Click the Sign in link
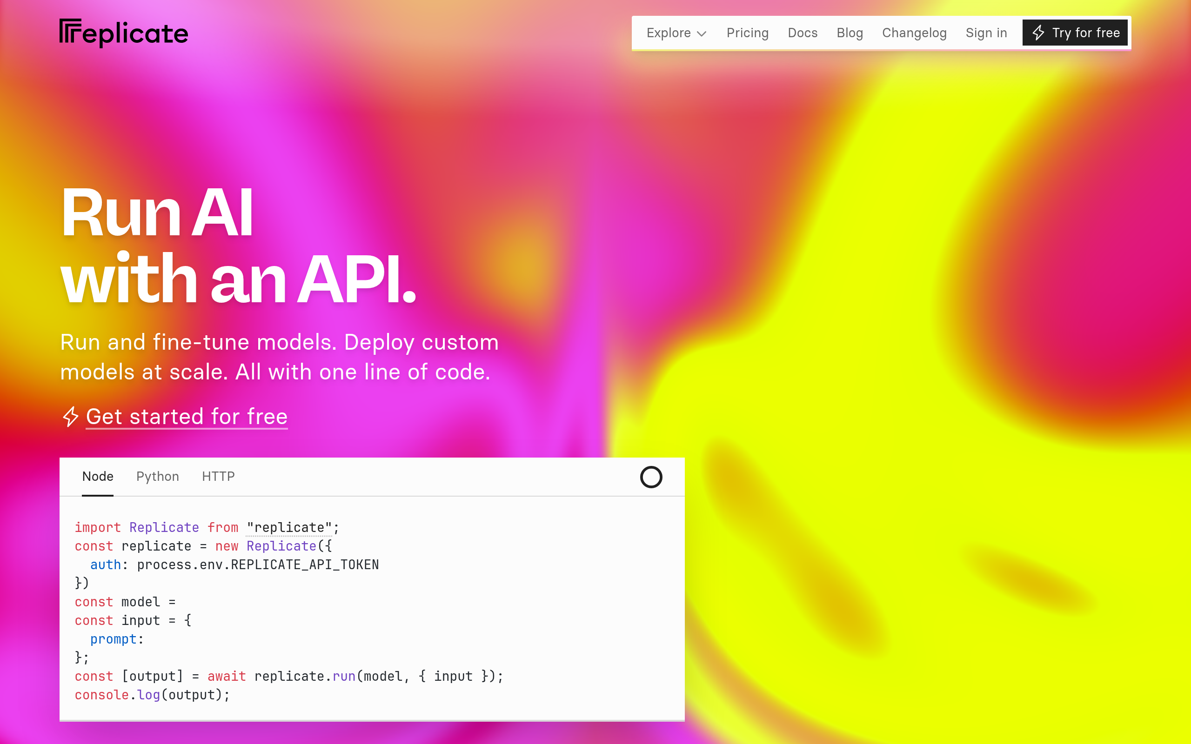The width and height of the screenshot is (1191, 744). coord(986,33)
